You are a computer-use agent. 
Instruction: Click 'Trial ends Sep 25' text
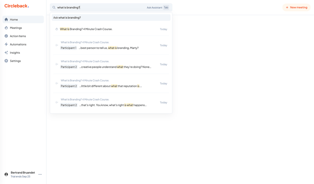(x=20, y=177)
